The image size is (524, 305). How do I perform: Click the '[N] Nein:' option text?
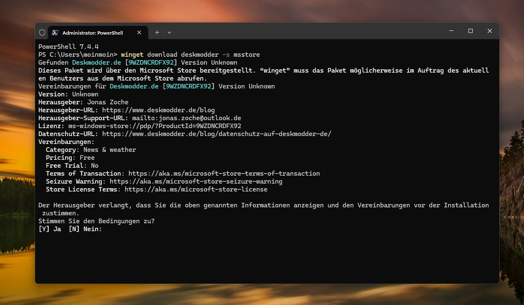86,229
